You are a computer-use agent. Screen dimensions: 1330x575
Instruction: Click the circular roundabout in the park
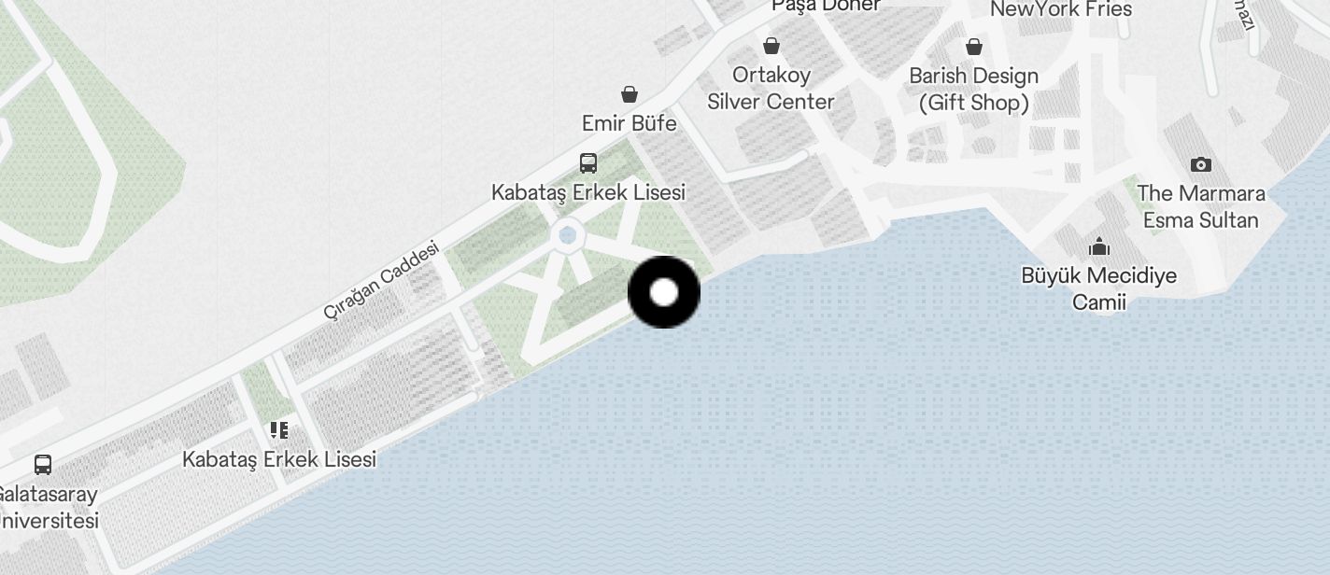point(567,236)
